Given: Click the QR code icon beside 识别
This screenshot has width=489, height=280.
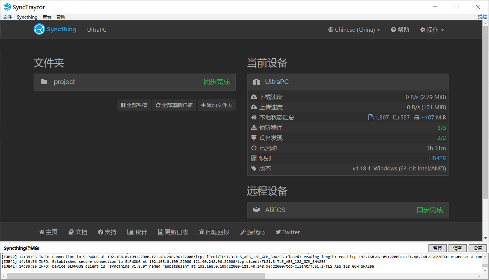Looking at the screenshot, I should coord(254,158).
